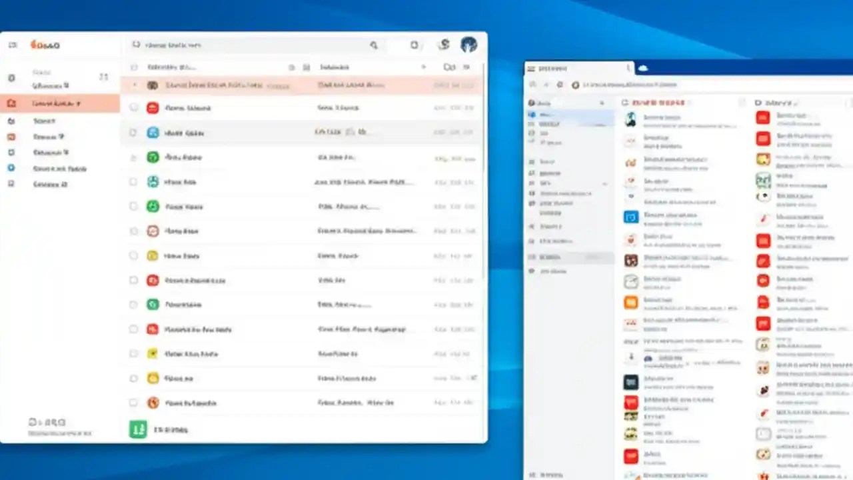Screen dimensions: 853x480
Task: Click the red sender icon on second email row
Action: (x=153, y=107)
